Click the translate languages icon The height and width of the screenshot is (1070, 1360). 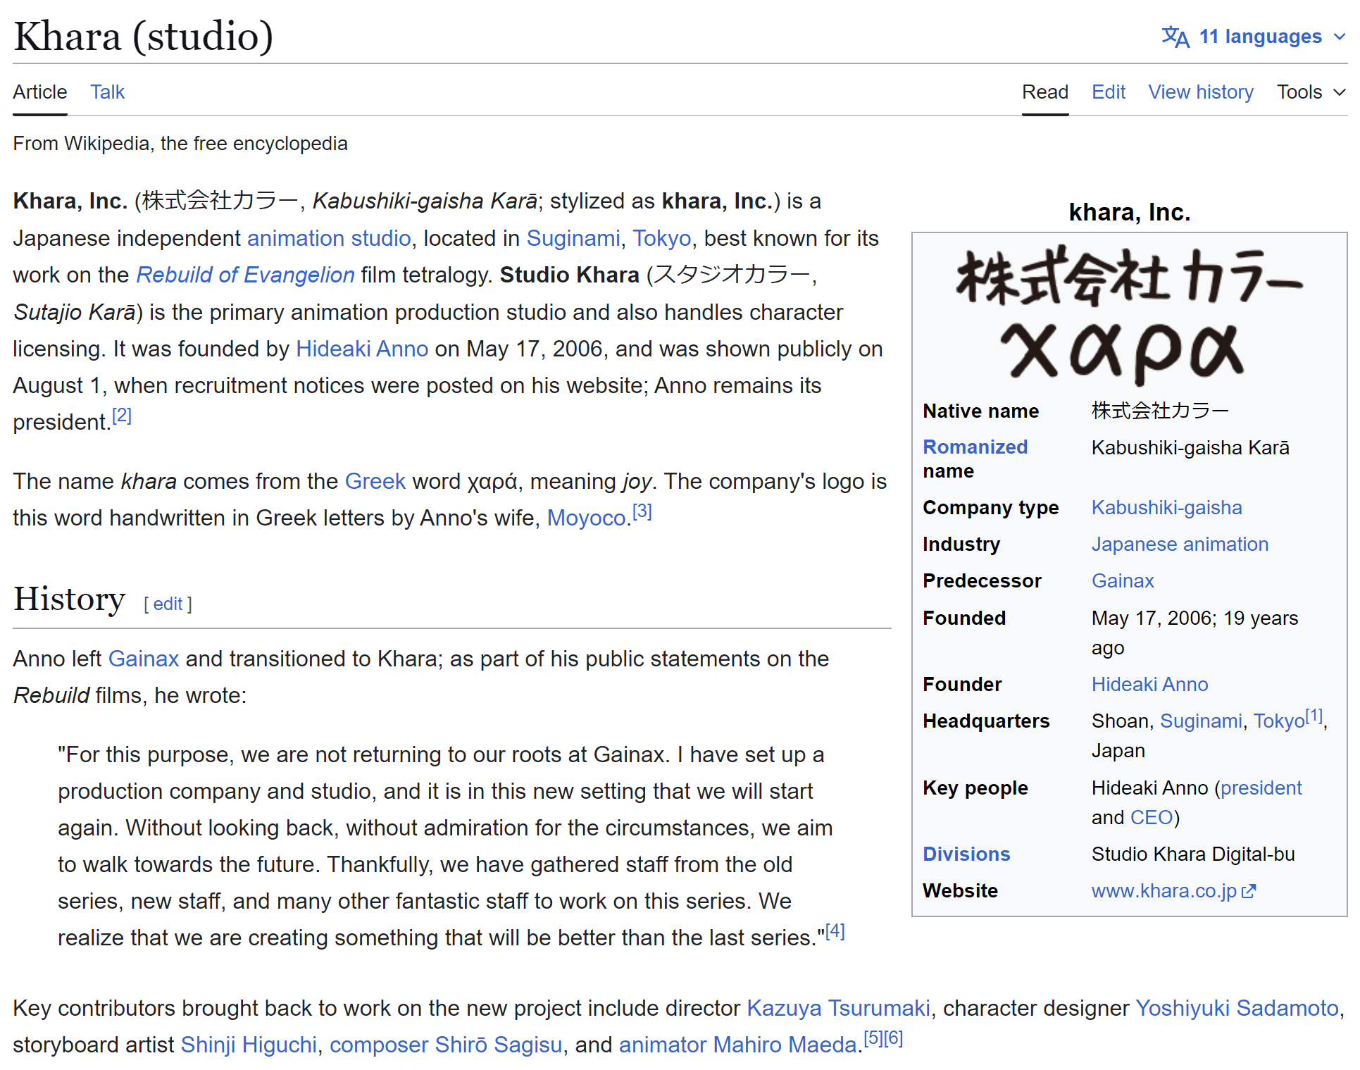point(1175,37)
